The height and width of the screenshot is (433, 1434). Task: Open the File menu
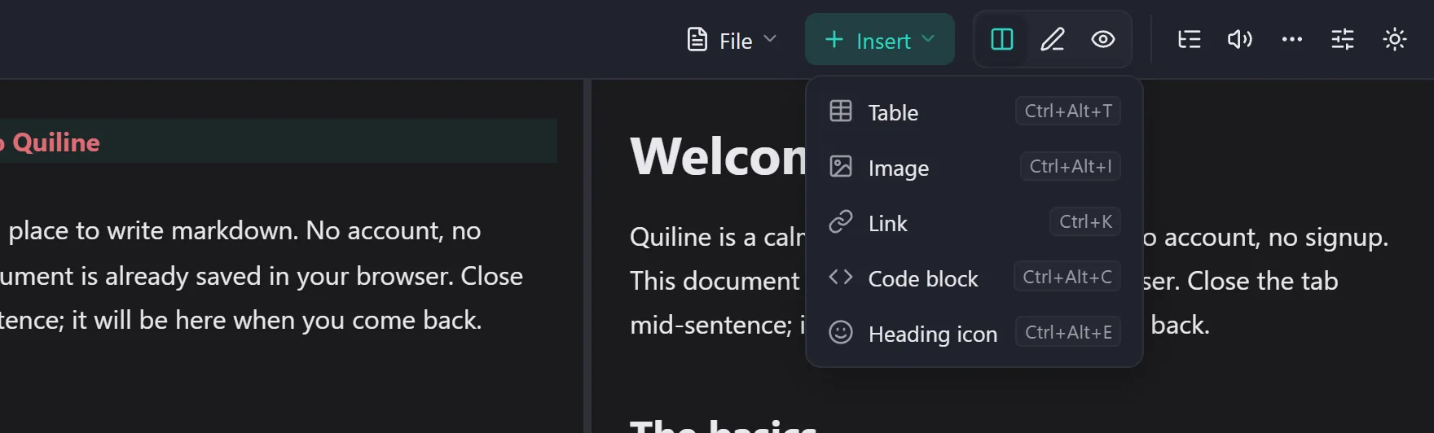(732, 40)
